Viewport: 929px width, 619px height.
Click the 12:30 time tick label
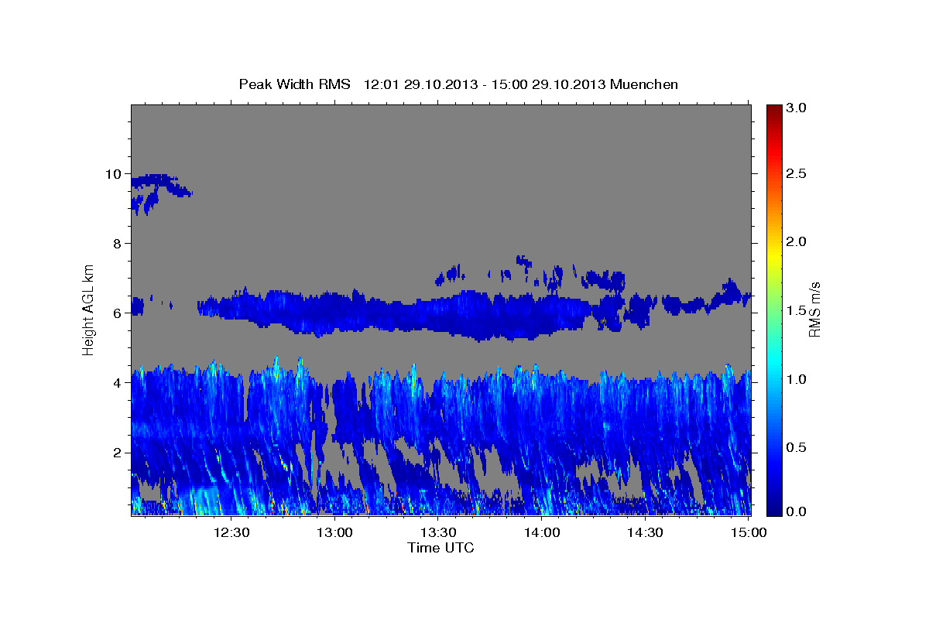(x=231, y=533)
